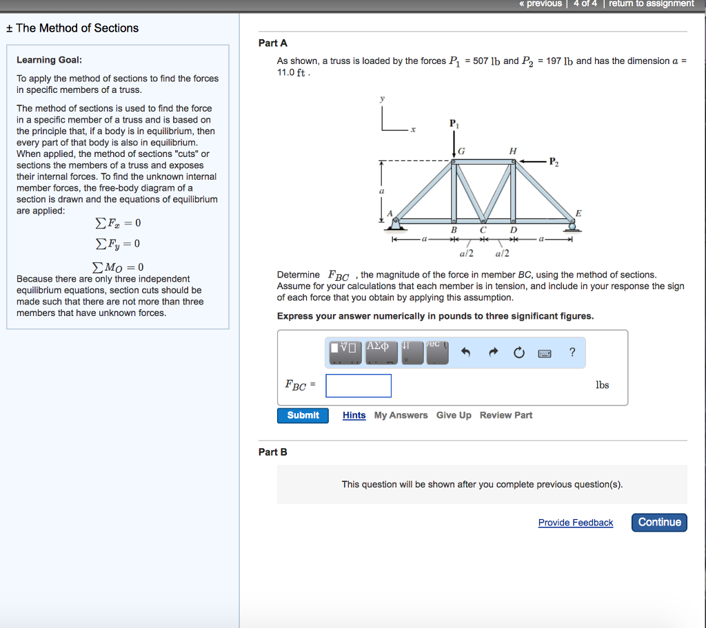The width and height of the screenshot is (706, 628).
Task: Collapse The Method of Sections section
Action: click(8, 28)
